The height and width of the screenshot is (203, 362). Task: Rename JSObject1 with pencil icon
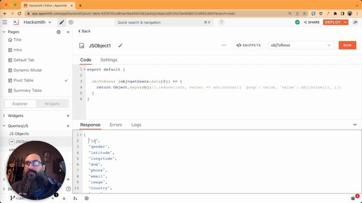tap(120, 45)
